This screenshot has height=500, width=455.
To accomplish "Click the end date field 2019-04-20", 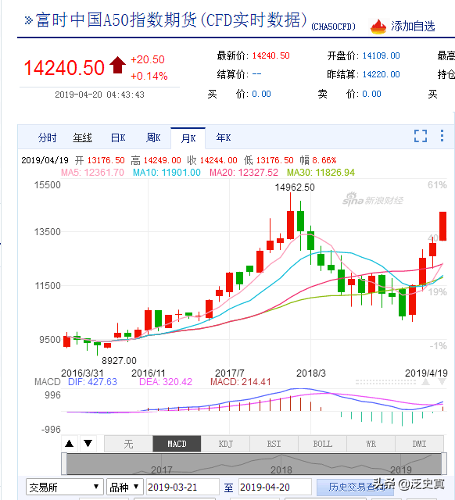I will click(274, 487).
